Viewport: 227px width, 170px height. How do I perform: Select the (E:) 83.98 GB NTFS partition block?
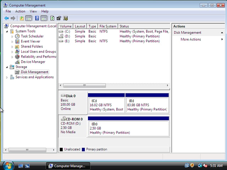coord(147,103)
